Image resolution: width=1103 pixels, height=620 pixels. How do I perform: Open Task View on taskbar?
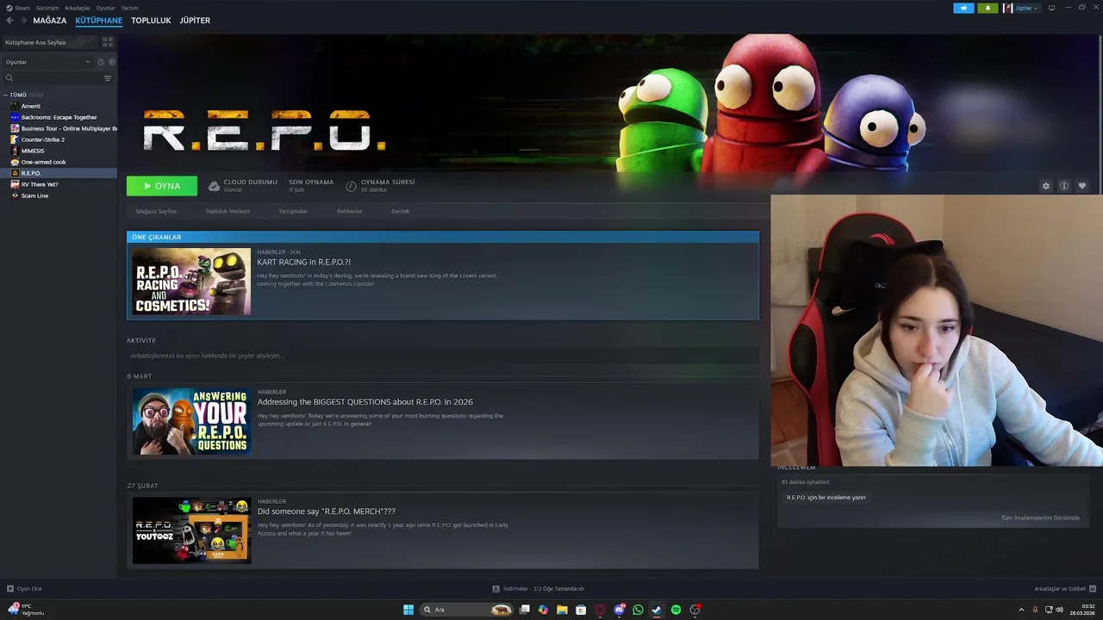pyautogui.click(x=524, y=610)
